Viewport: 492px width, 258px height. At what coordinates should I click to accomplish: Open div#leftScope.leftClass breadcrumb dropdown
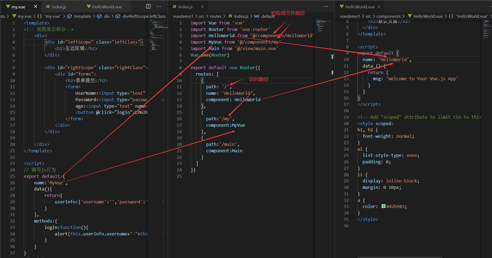(144, 16)
